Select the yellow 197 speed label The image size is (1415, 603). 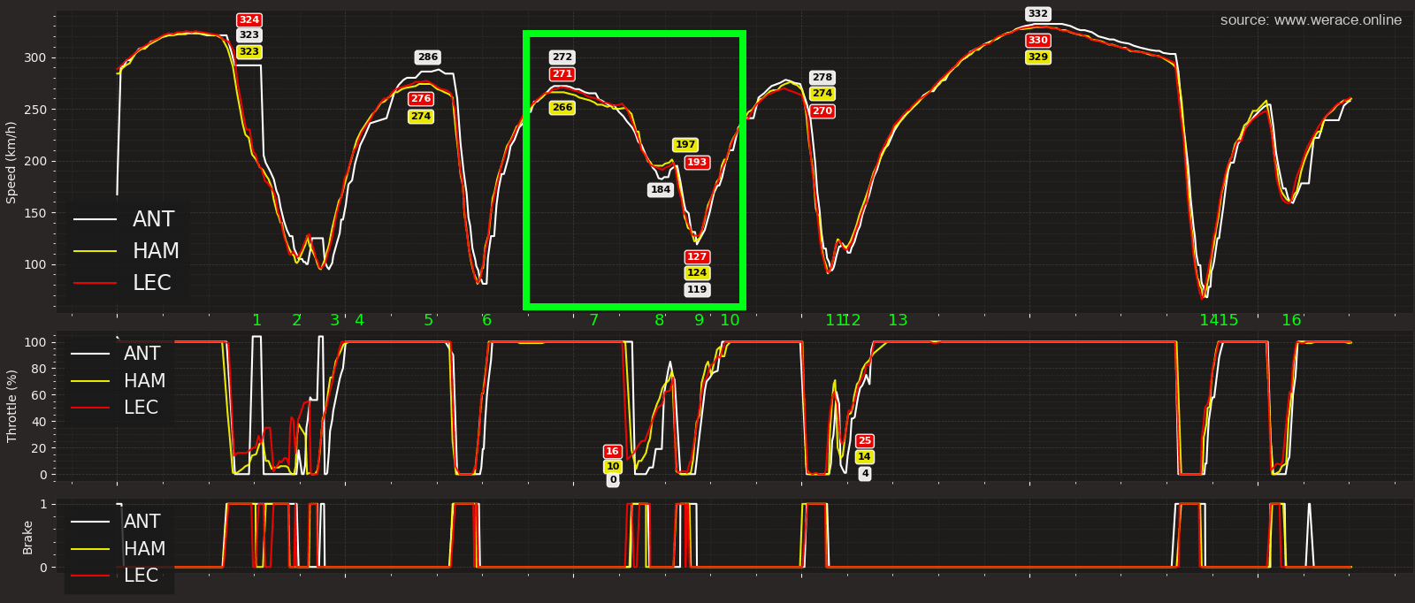685,145
